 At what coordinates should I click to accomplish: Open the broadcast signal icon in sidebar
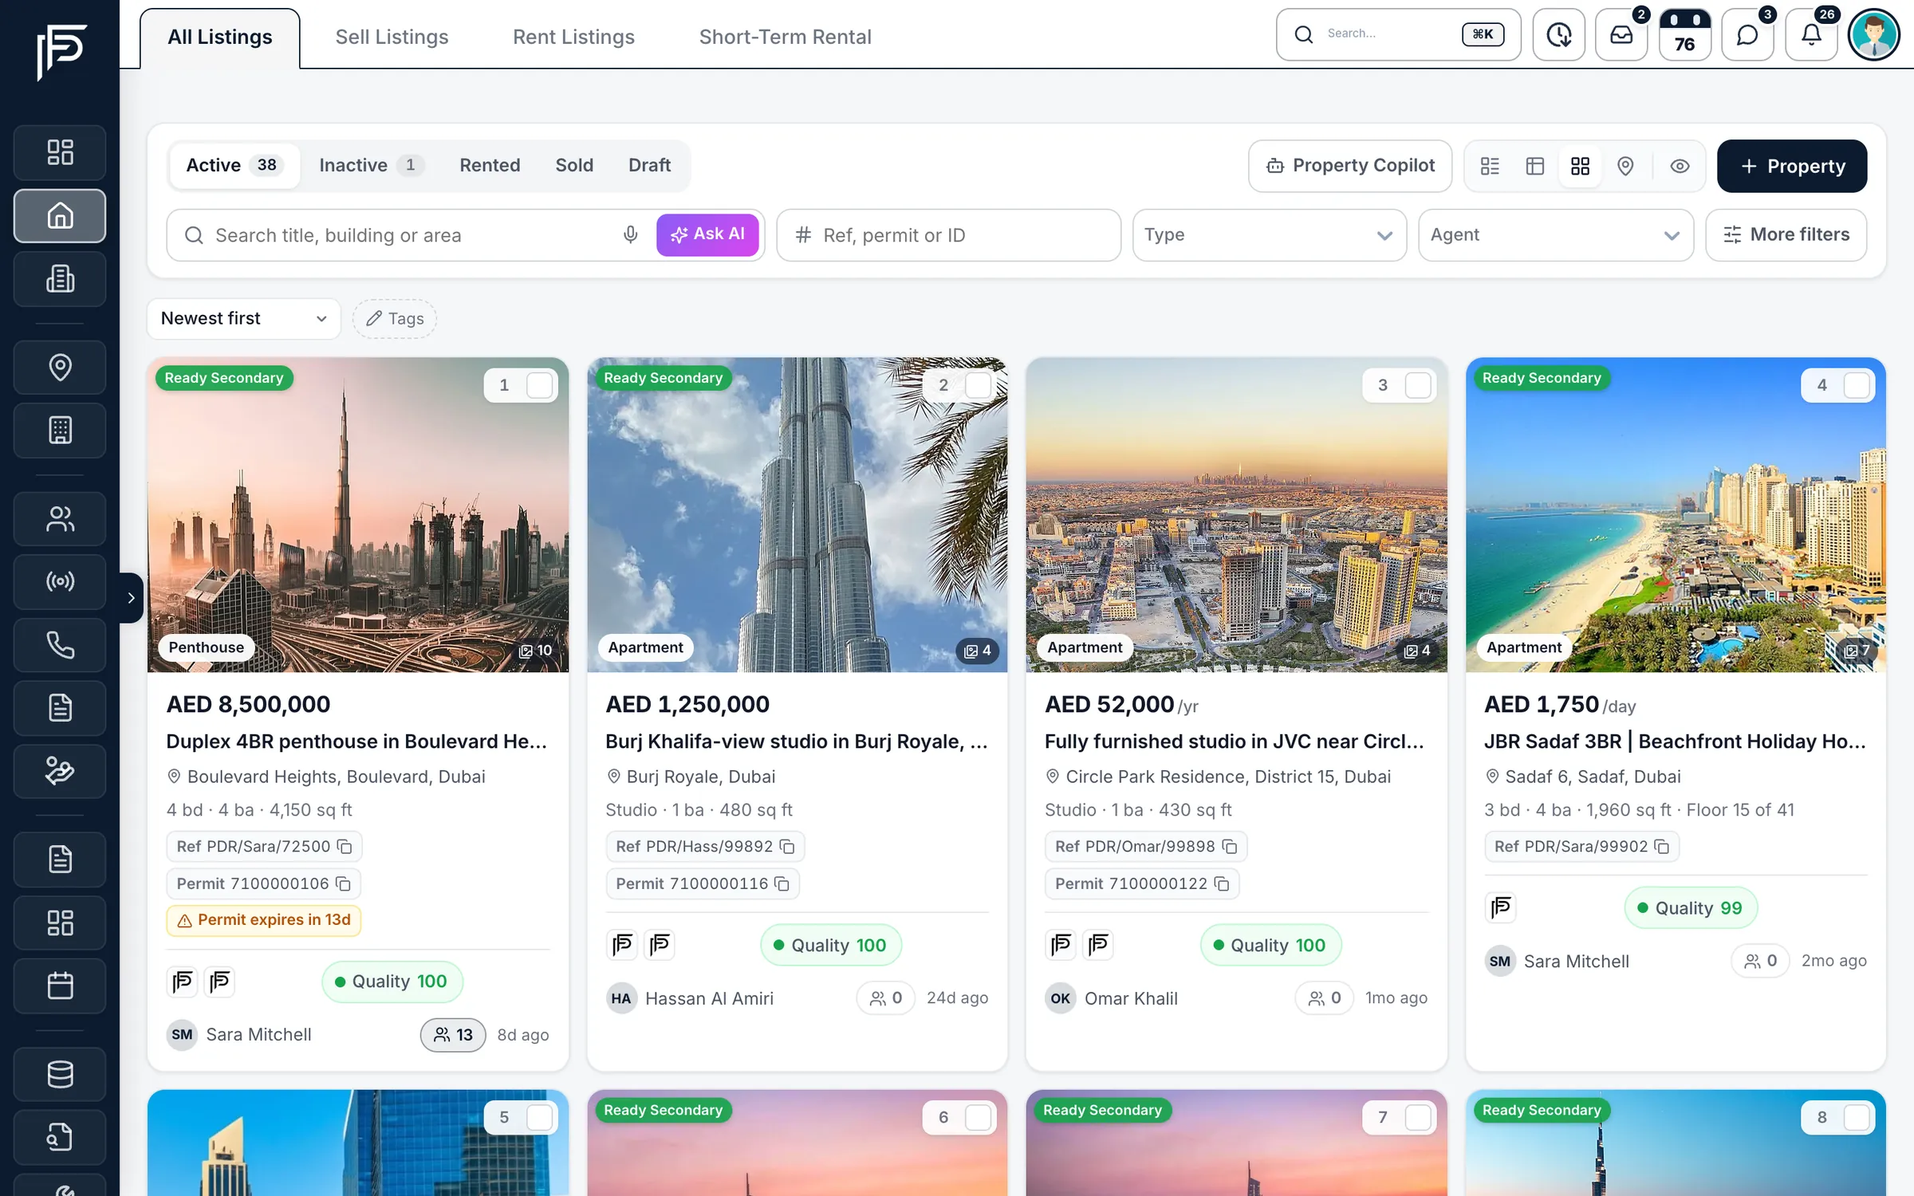pyautogui.click(x=60, y=581)
